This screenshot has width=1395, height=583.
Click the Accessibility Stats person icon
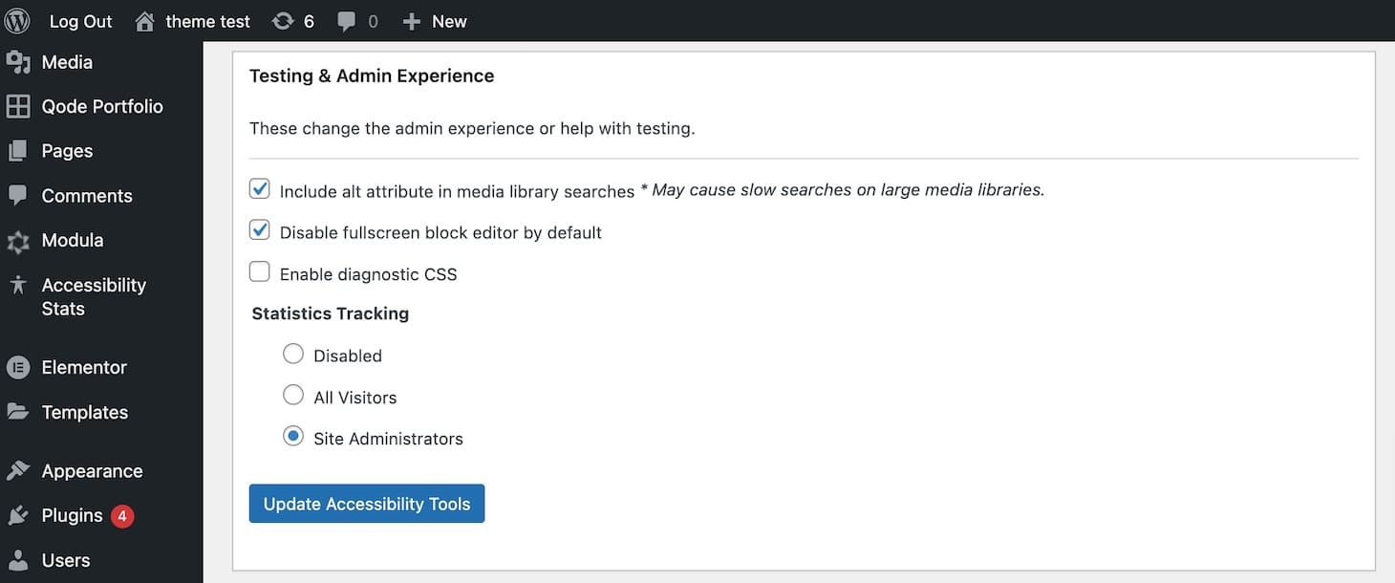19,285
